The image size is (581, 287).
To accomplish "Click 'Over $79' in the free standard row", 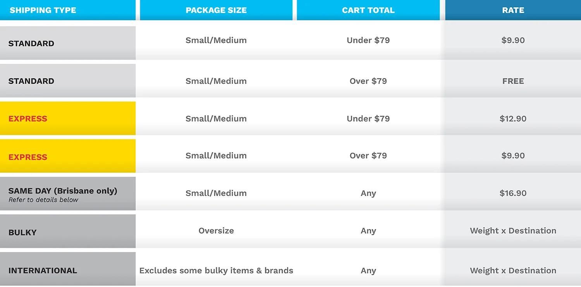I will 368,81.
